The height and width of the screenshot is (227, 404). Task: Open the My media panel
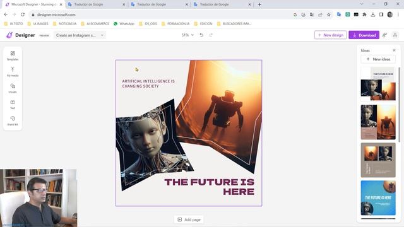[13, 72]
